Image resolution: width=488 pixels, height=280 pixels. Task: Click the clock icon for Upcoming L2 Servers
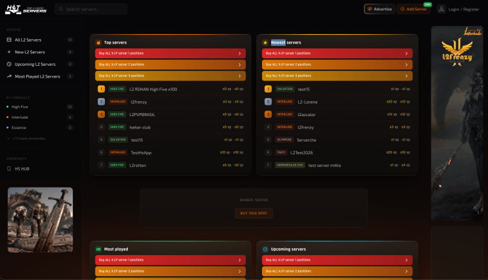(x=9, y=64)
